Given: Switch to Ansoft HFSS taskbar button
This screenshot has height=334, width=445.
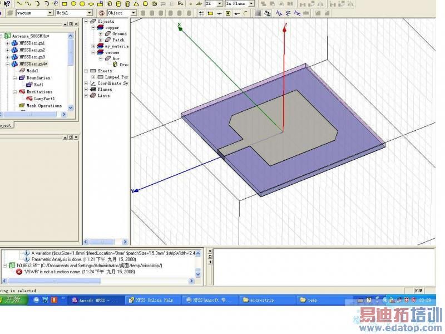Looking at the screenshot, I should point(96,300).
